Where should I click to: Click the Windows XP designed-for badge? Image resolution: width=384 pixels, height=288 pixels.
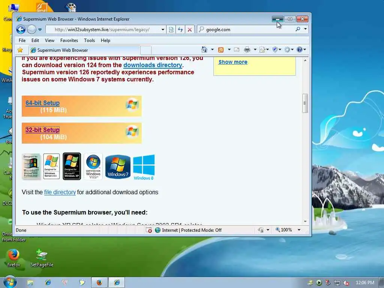click(x=72, y=166)
